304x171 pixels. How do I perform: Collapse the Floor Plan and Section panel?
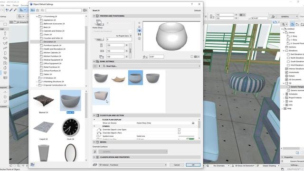pos(94,115)
